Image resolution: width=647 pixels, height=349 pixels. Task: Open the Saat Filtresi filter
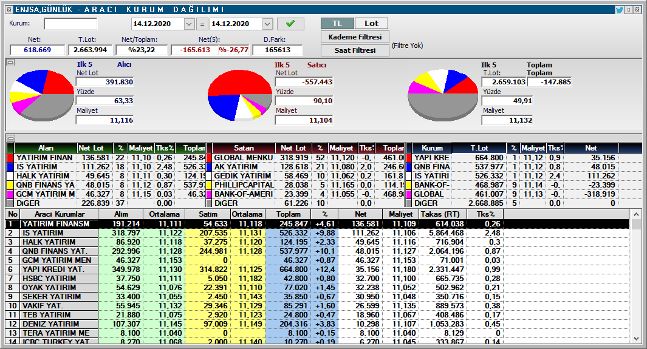(x=355, y=50)
